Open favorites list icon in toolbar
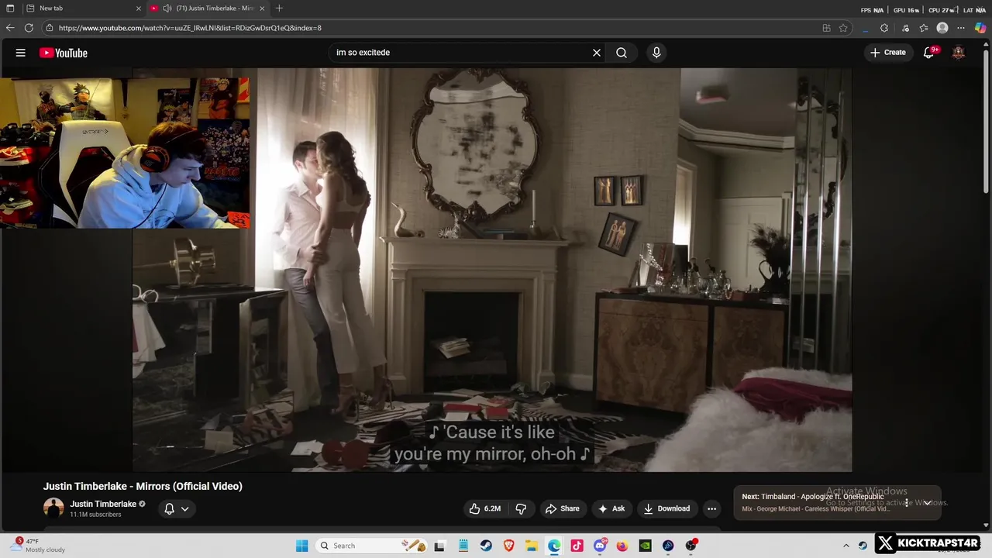The height and width of the screenshot is (558, 992). 924,28
